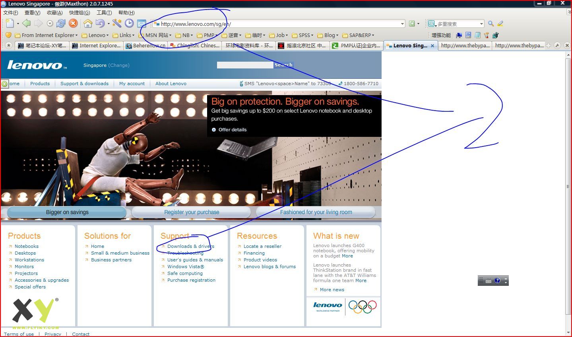Open the 查看(V) menu
The image size is (572, 337).
coord(33,13)
